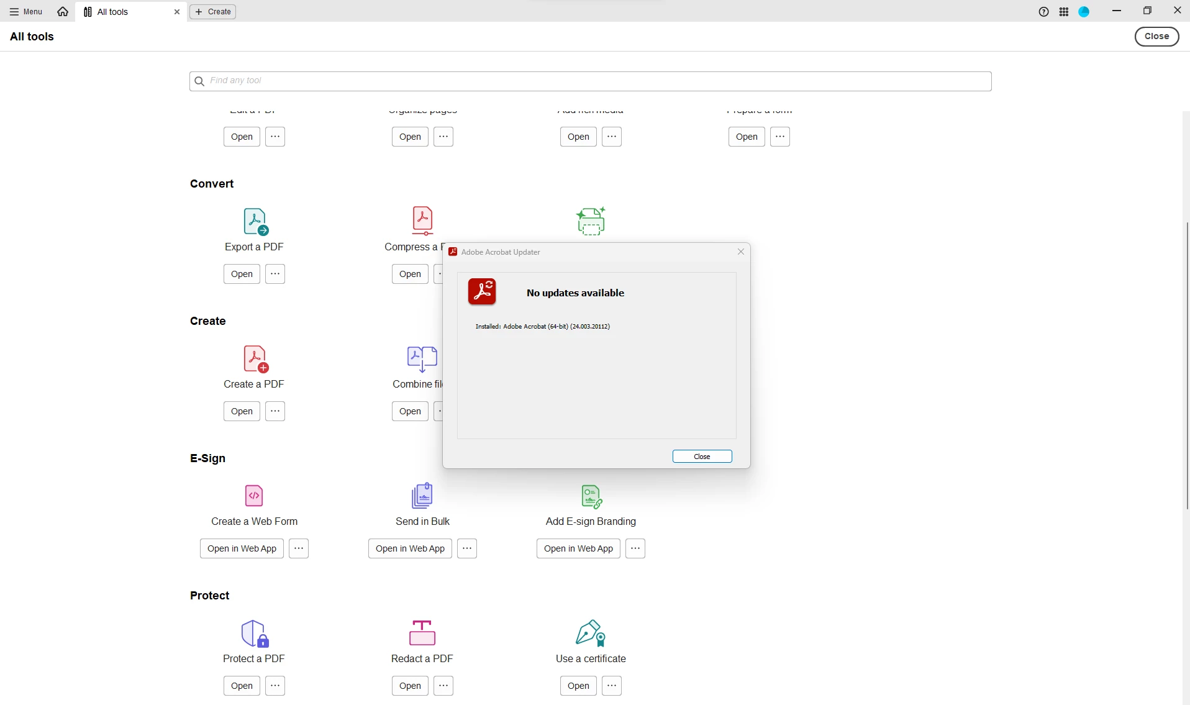
Task: Open the Redact a PDF tool
Action: pos(410,686)
